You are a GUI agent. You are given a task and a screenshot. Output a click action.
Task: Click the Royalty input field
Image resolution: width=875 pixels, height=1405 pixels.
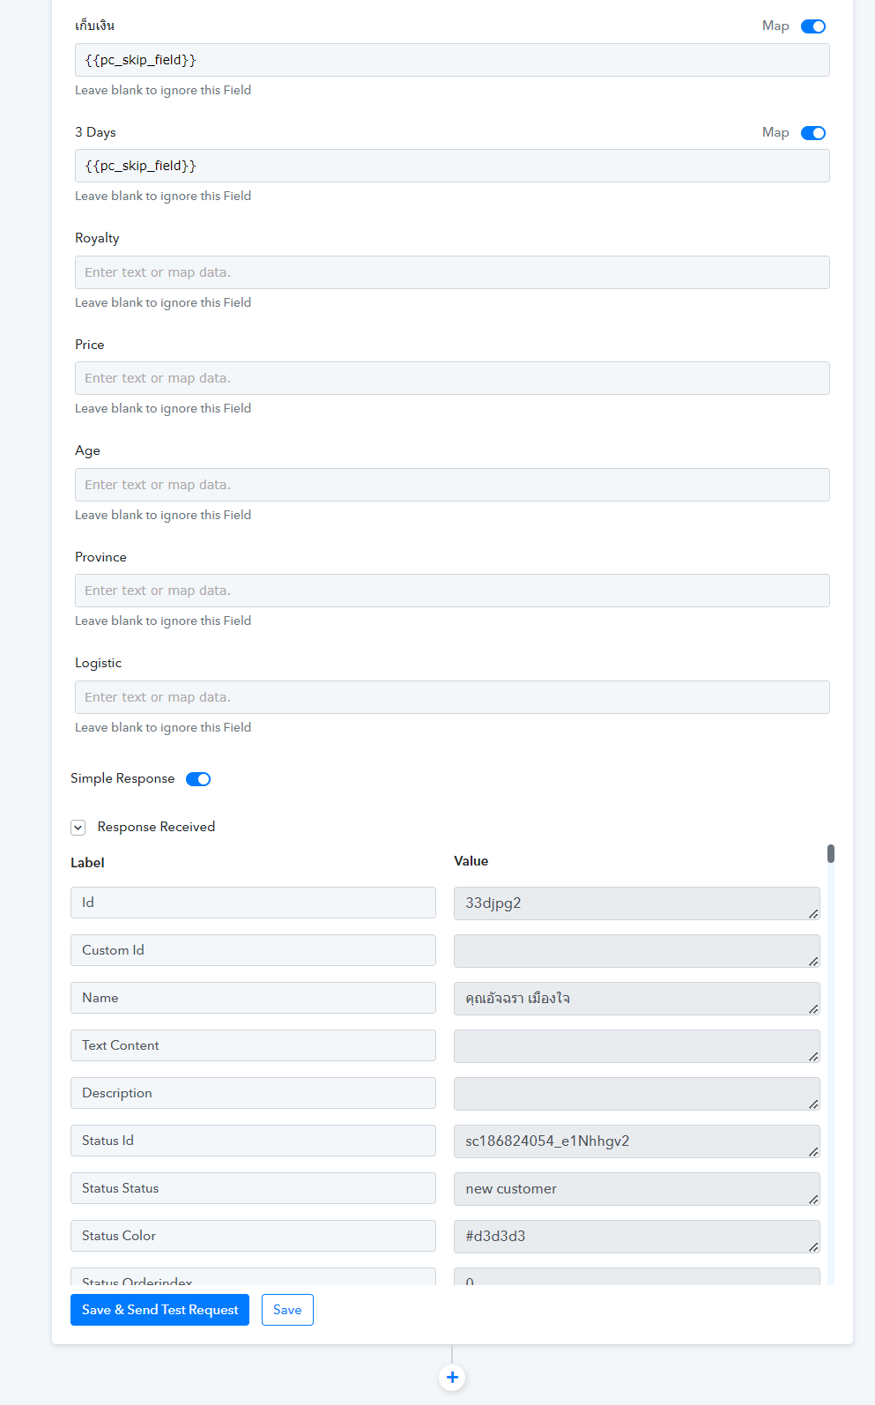(x=452, y=272)
